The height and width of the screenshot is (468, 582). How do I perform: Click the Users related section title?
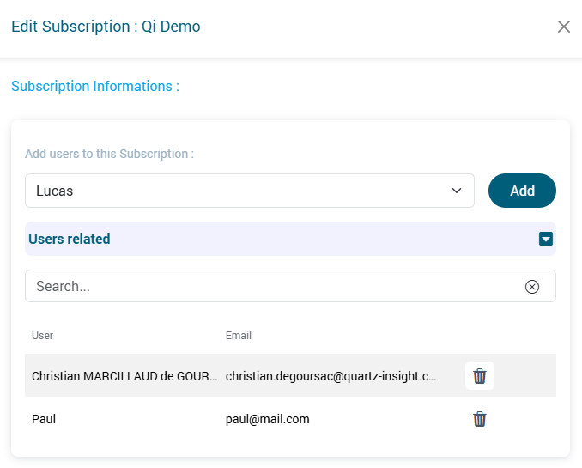click(x=70, y=239)
